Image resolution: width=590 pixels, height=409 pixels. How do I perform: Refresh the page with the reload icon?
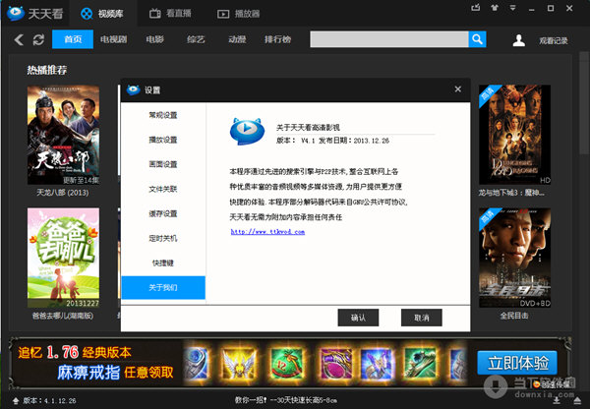[x=38, y=39]
